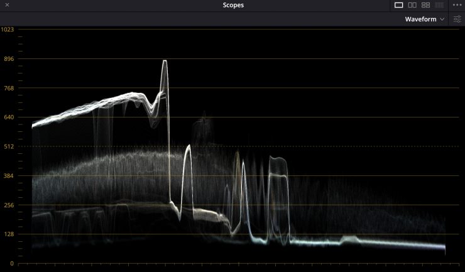This screenshot has width=465, height=272.
Task: Click the 128 scale label
Action: click(x=8, y=234)
